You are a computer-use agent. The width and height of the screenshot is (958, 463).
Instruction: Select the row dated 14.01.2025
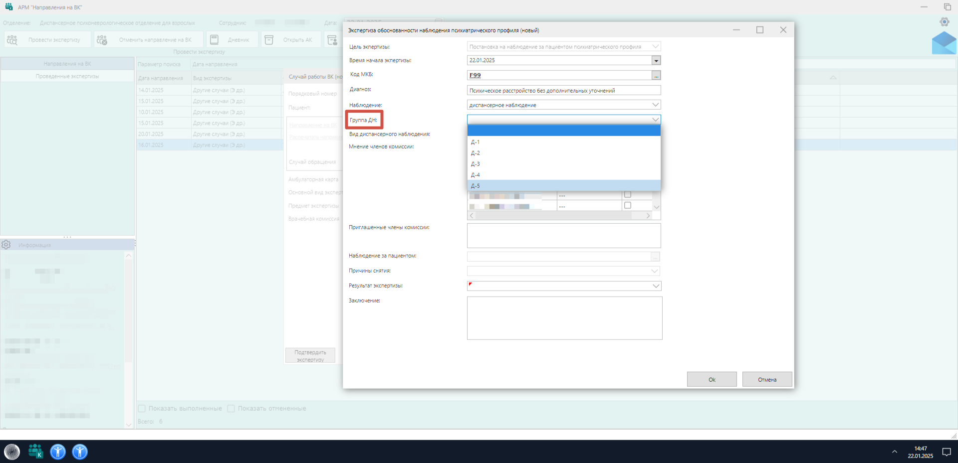(210, 90)
